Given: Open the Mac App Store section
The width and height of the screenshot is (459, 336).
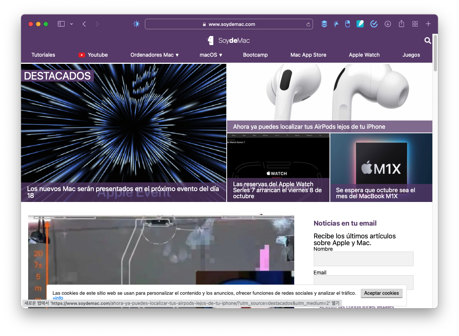Looking at the screenshot, I should 308,55.
